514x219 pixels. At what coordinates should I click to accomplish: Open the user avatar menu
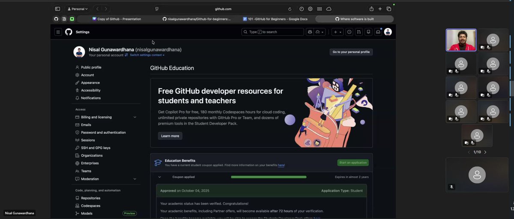point(388,32)
